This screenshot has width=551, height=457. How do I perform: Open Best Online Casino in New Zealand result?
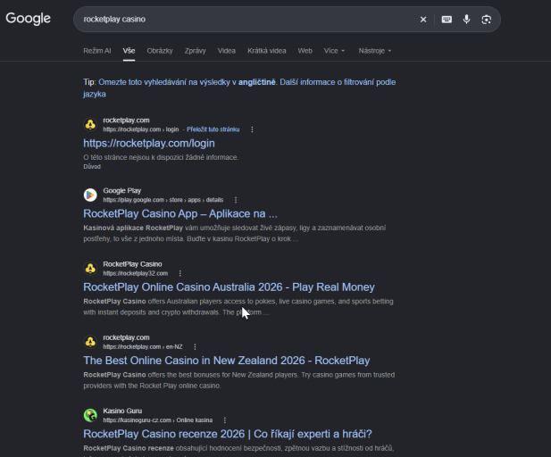click(227, 361)
